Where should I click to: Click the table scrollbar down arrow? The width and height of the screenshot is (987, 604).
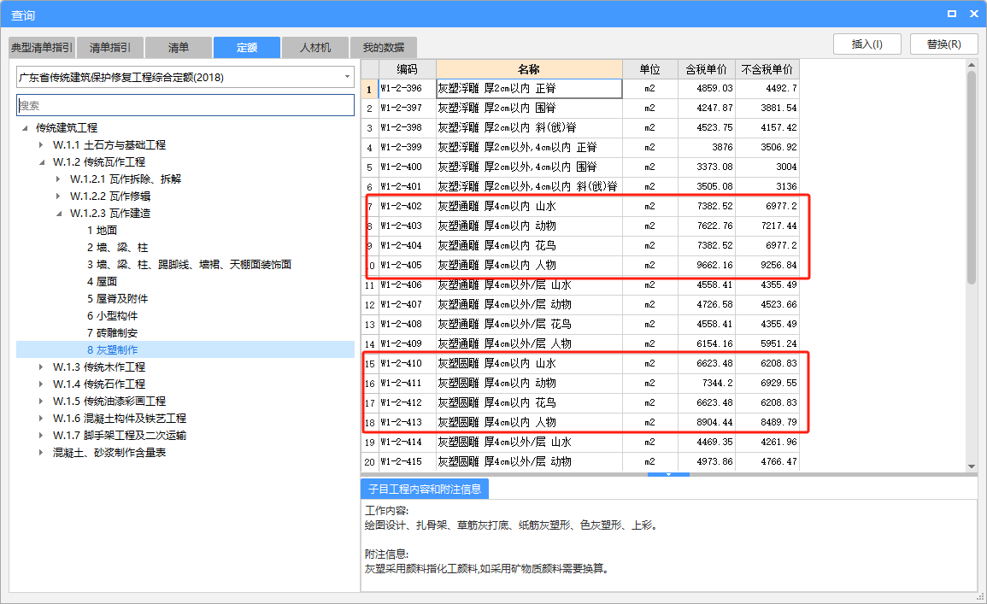(972, 466)
